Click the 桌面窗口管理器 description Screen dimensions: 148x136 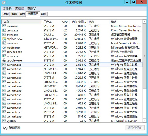coord(120,35)
